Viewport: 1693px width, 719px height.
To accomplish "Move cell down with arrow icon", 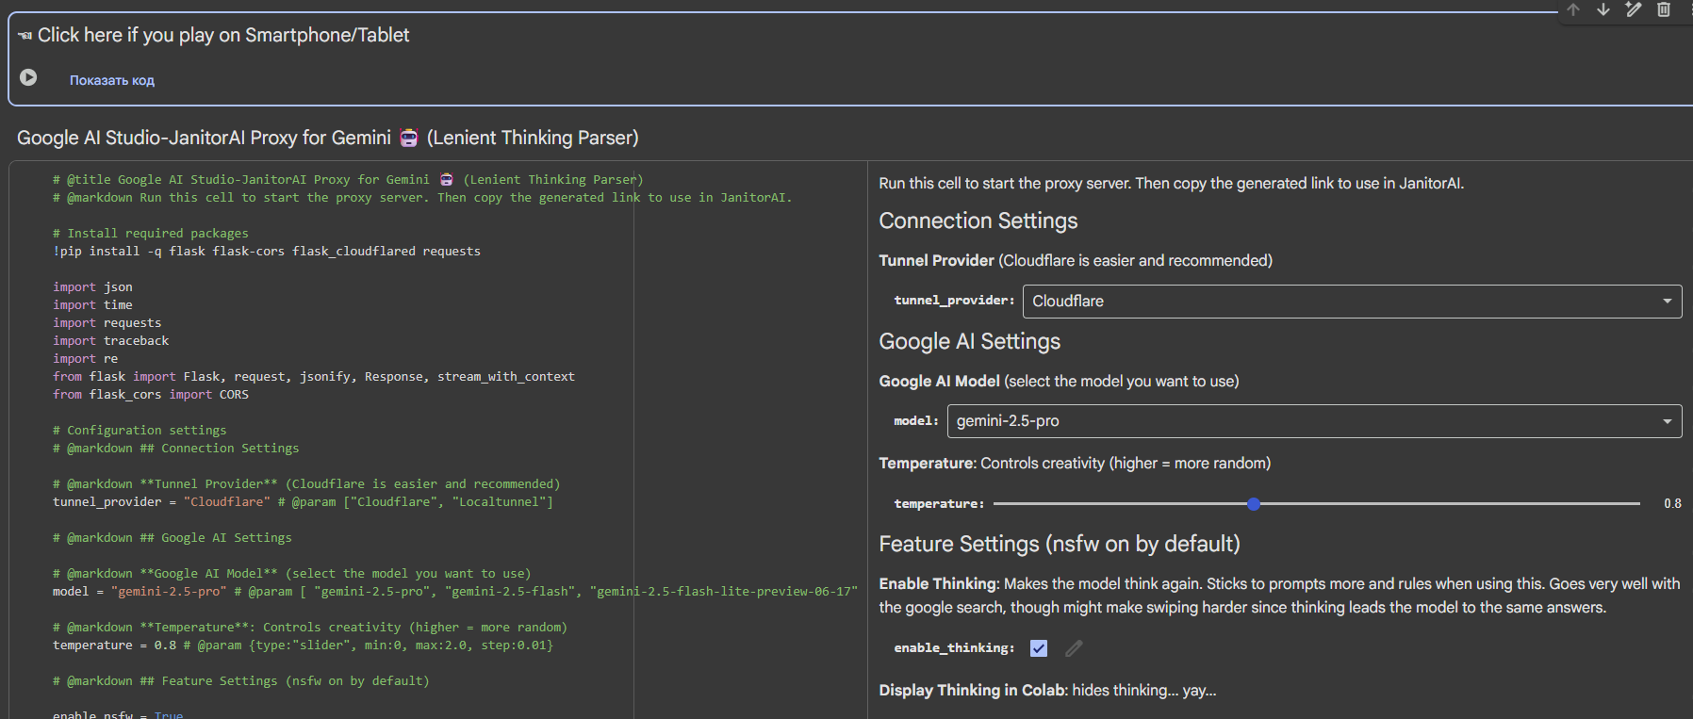I will (1603, 9).
